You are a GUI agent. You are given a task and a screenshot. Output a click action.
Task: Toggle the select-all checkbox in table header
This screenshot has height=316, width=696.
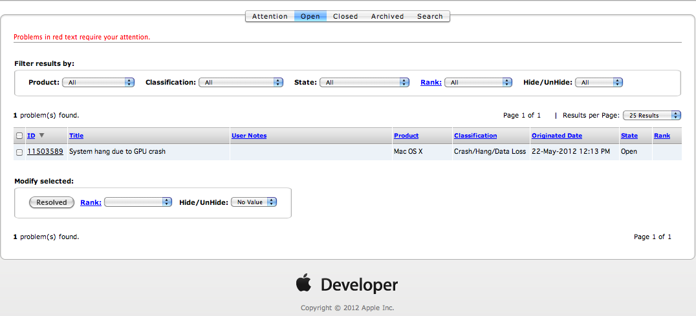tap(19, 136)
